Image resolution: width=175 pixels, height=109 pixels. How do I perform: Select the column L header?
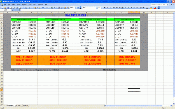[x=134, y=13]
